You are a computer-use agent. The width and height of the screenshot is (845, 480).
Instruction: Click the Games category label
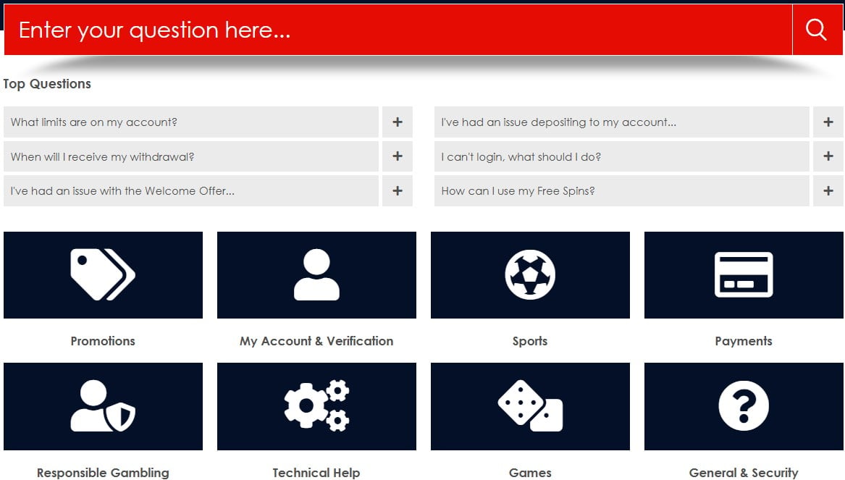click(x=530, y=473)
